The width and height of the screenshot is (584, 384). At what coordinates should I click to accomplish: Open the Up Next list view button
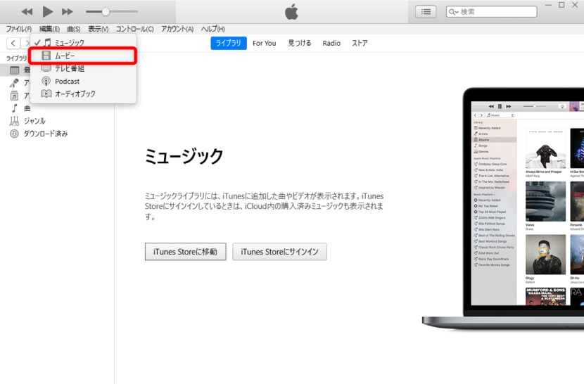click(426, 12)
